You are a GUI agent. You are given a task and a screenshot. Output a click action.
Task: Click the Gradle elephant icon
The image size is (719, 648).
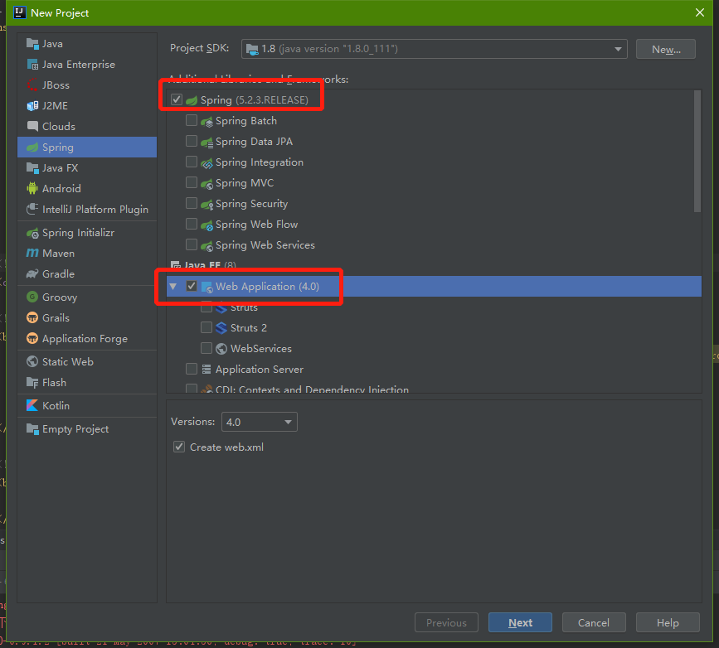click(32, 274)
